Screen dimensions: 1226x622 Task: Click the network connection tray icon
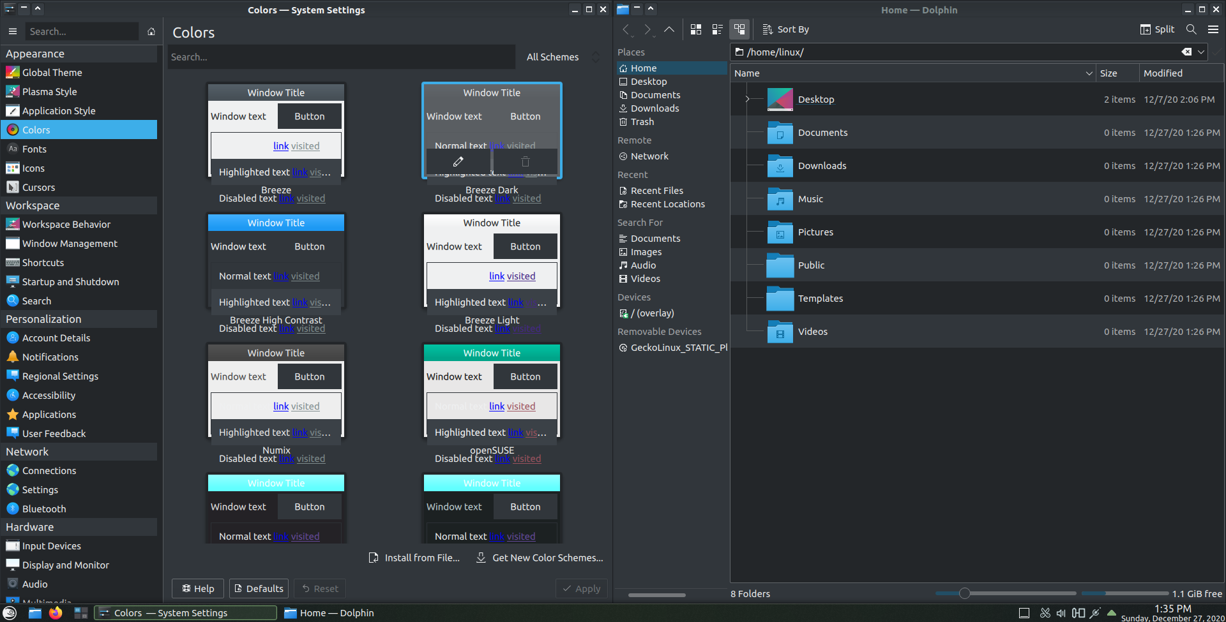point(1095,613)
